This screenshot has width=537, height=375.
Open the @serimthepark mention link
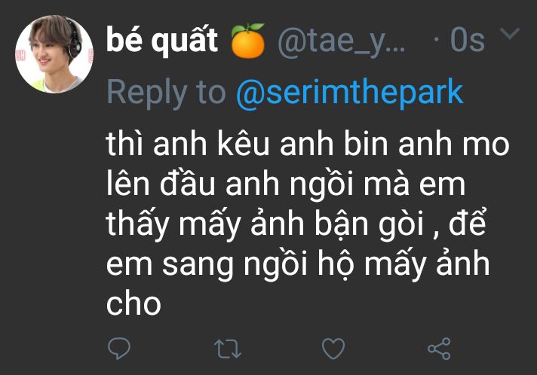(x=350, y=93)
